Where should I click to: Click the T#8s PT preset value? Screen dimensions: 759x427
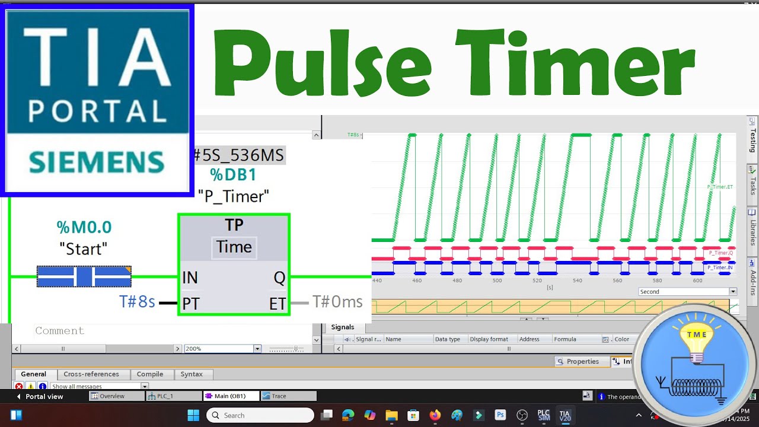tap(137, 302)
